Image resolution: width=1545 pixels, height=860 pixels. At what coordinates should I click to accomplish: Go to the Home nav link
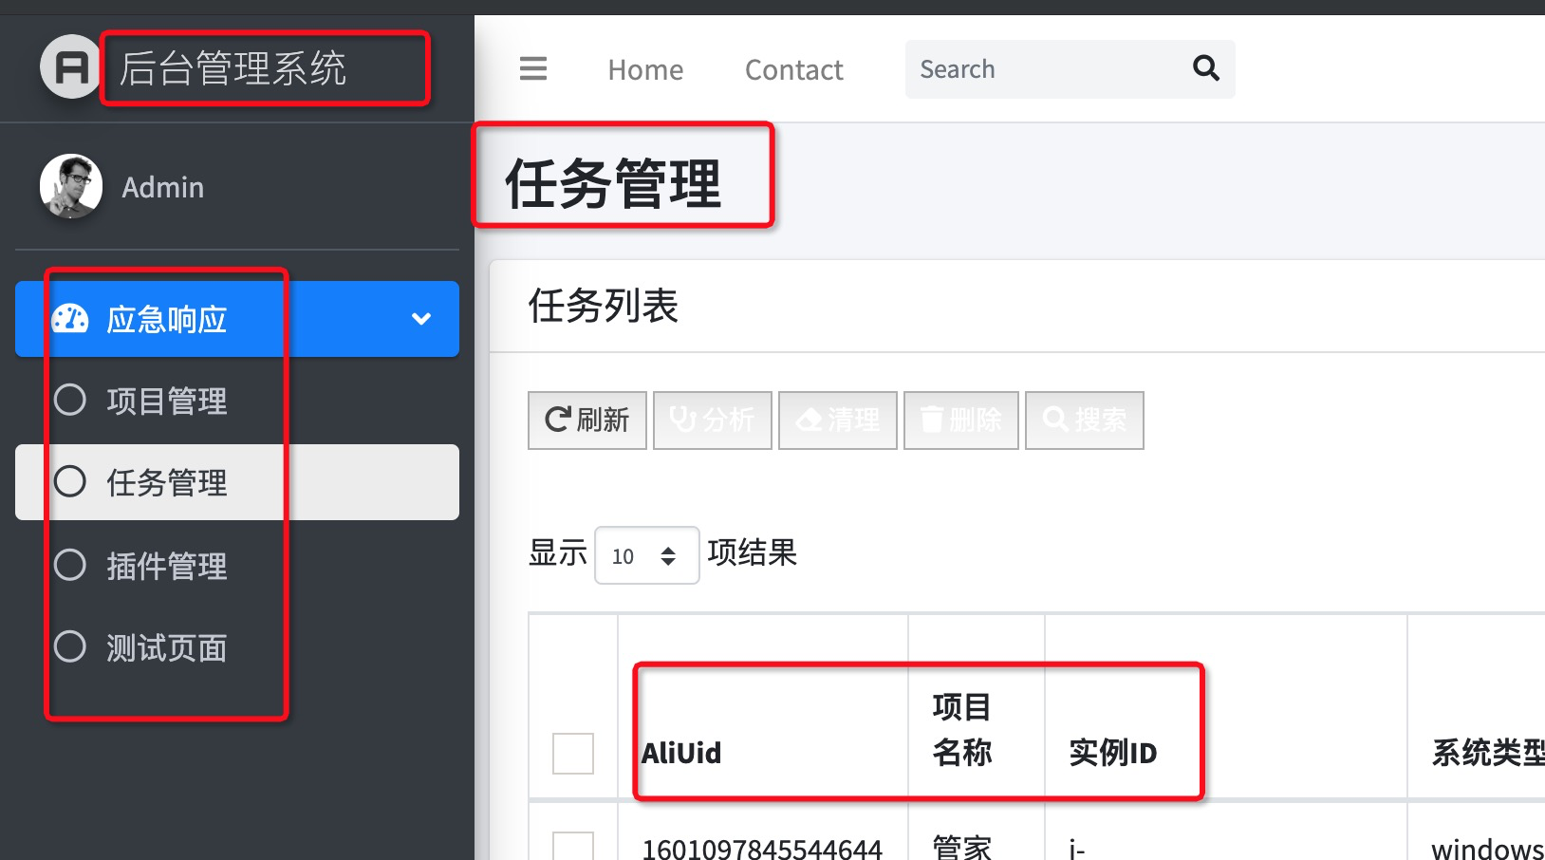[645, 69]
